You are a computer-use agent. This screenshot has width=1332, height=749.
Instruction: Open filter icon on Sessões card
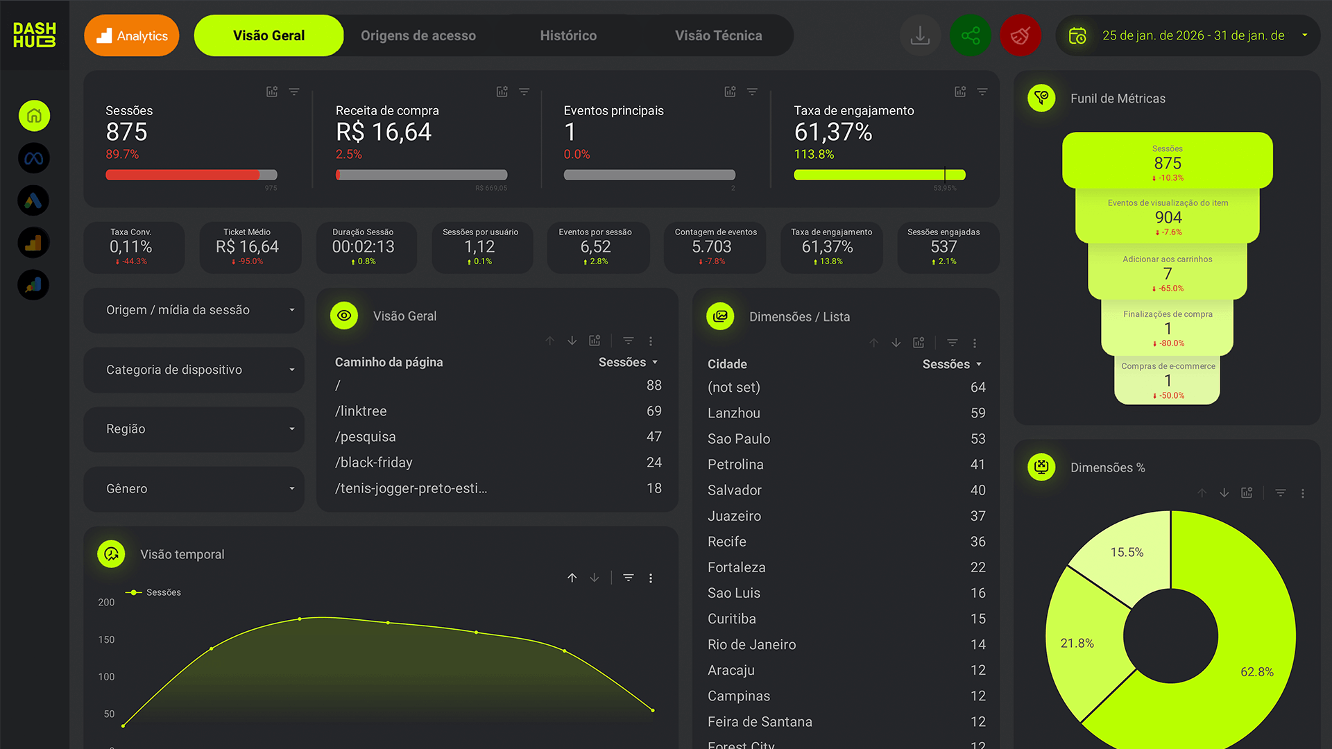tap(294, 92)
